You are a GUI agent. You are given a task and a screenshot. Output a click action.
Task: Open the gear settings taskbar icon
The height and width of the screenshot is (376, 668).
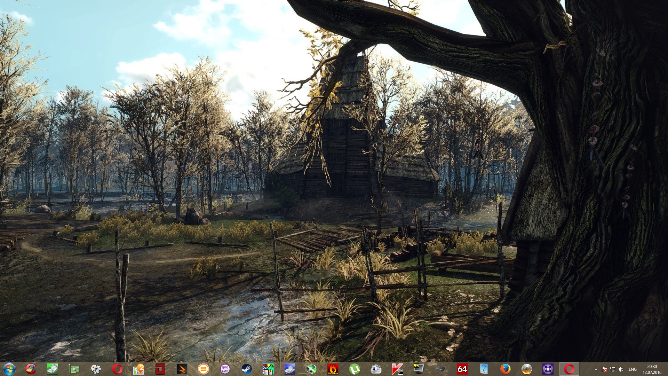point(96,369)
